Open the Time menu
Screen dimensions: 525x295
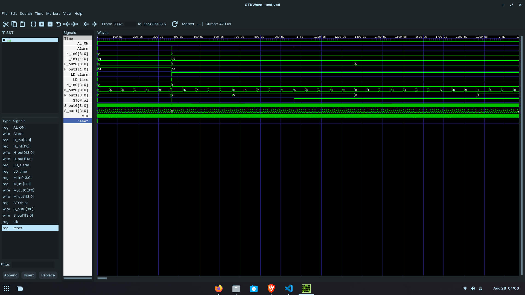[39, 13]
